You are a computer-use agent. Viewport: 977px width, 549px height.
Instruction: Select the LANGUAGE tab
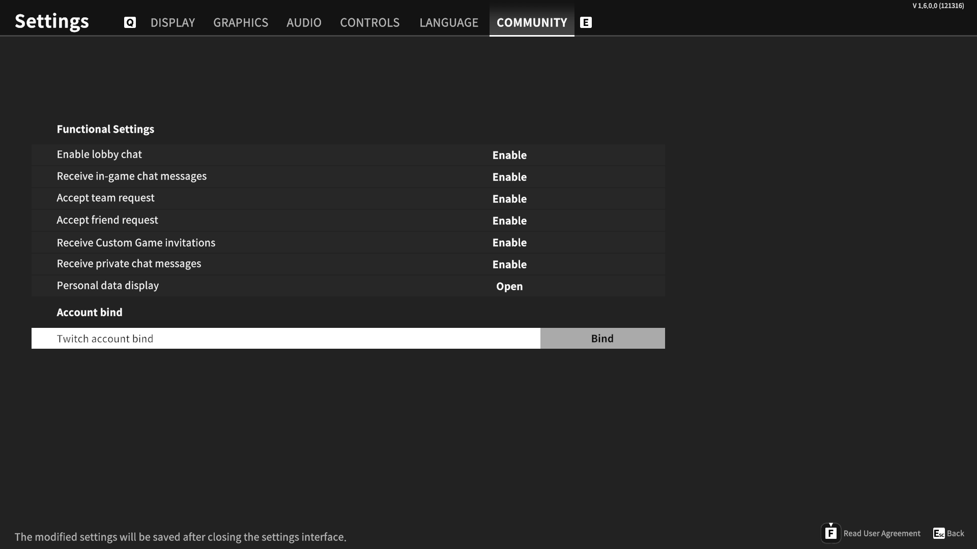tap(448, 22)
